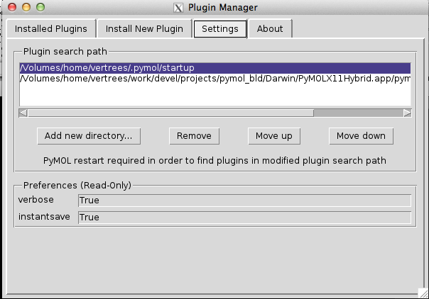Click the 'Plugin search path' group label
This screenshot has height=299, width=429.
click(65, 52)
